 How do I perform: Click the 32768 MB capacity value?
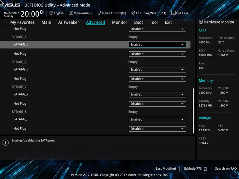205,106
